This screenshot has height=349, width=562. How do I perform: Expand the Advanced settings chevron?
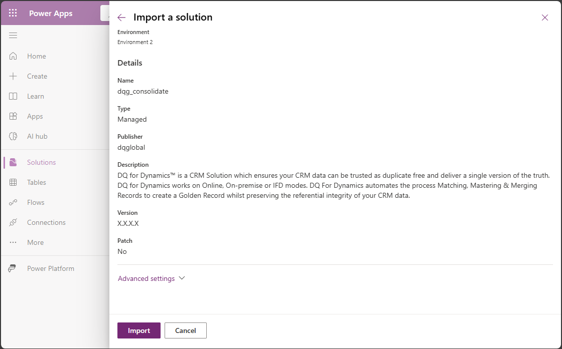click(x=182, y=278)
